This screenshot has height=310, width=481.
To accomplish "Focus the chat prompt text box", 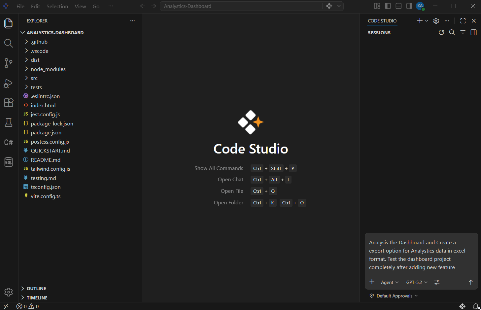I will [421, 255].
